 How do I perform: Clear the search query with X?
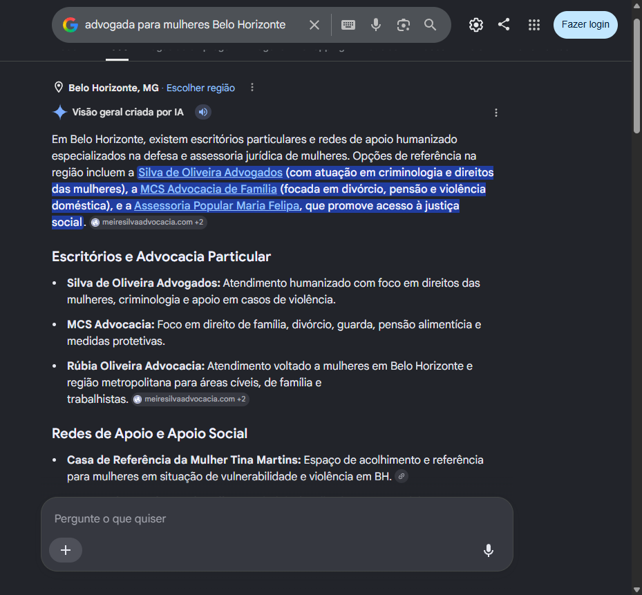click(314, 25)
